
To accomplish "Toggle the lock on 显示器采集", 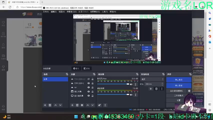I will pyautogui.click(x=92, y=96).
